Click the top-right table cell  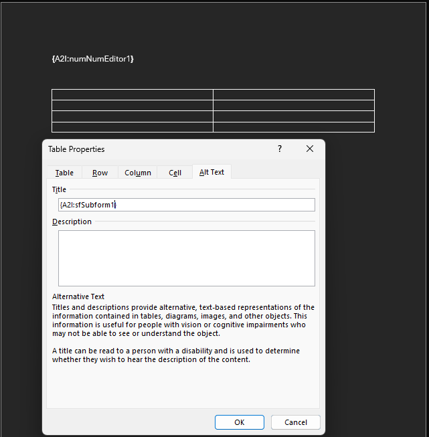(293, 94)
